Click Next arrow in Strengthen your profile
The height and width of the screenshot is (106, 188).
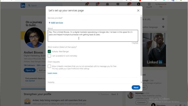pyautogui.click(x=115, y=94)
